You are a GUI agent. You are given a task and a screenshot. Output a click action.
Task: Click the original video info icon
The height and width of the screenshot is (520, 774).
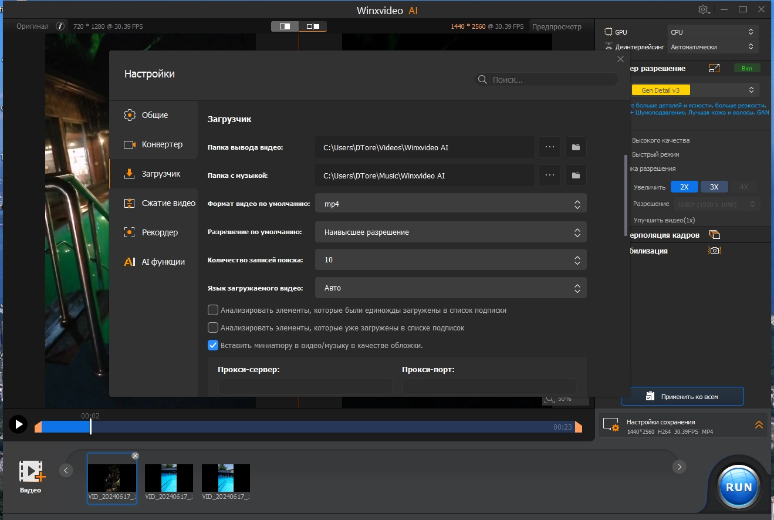(60, 26)
